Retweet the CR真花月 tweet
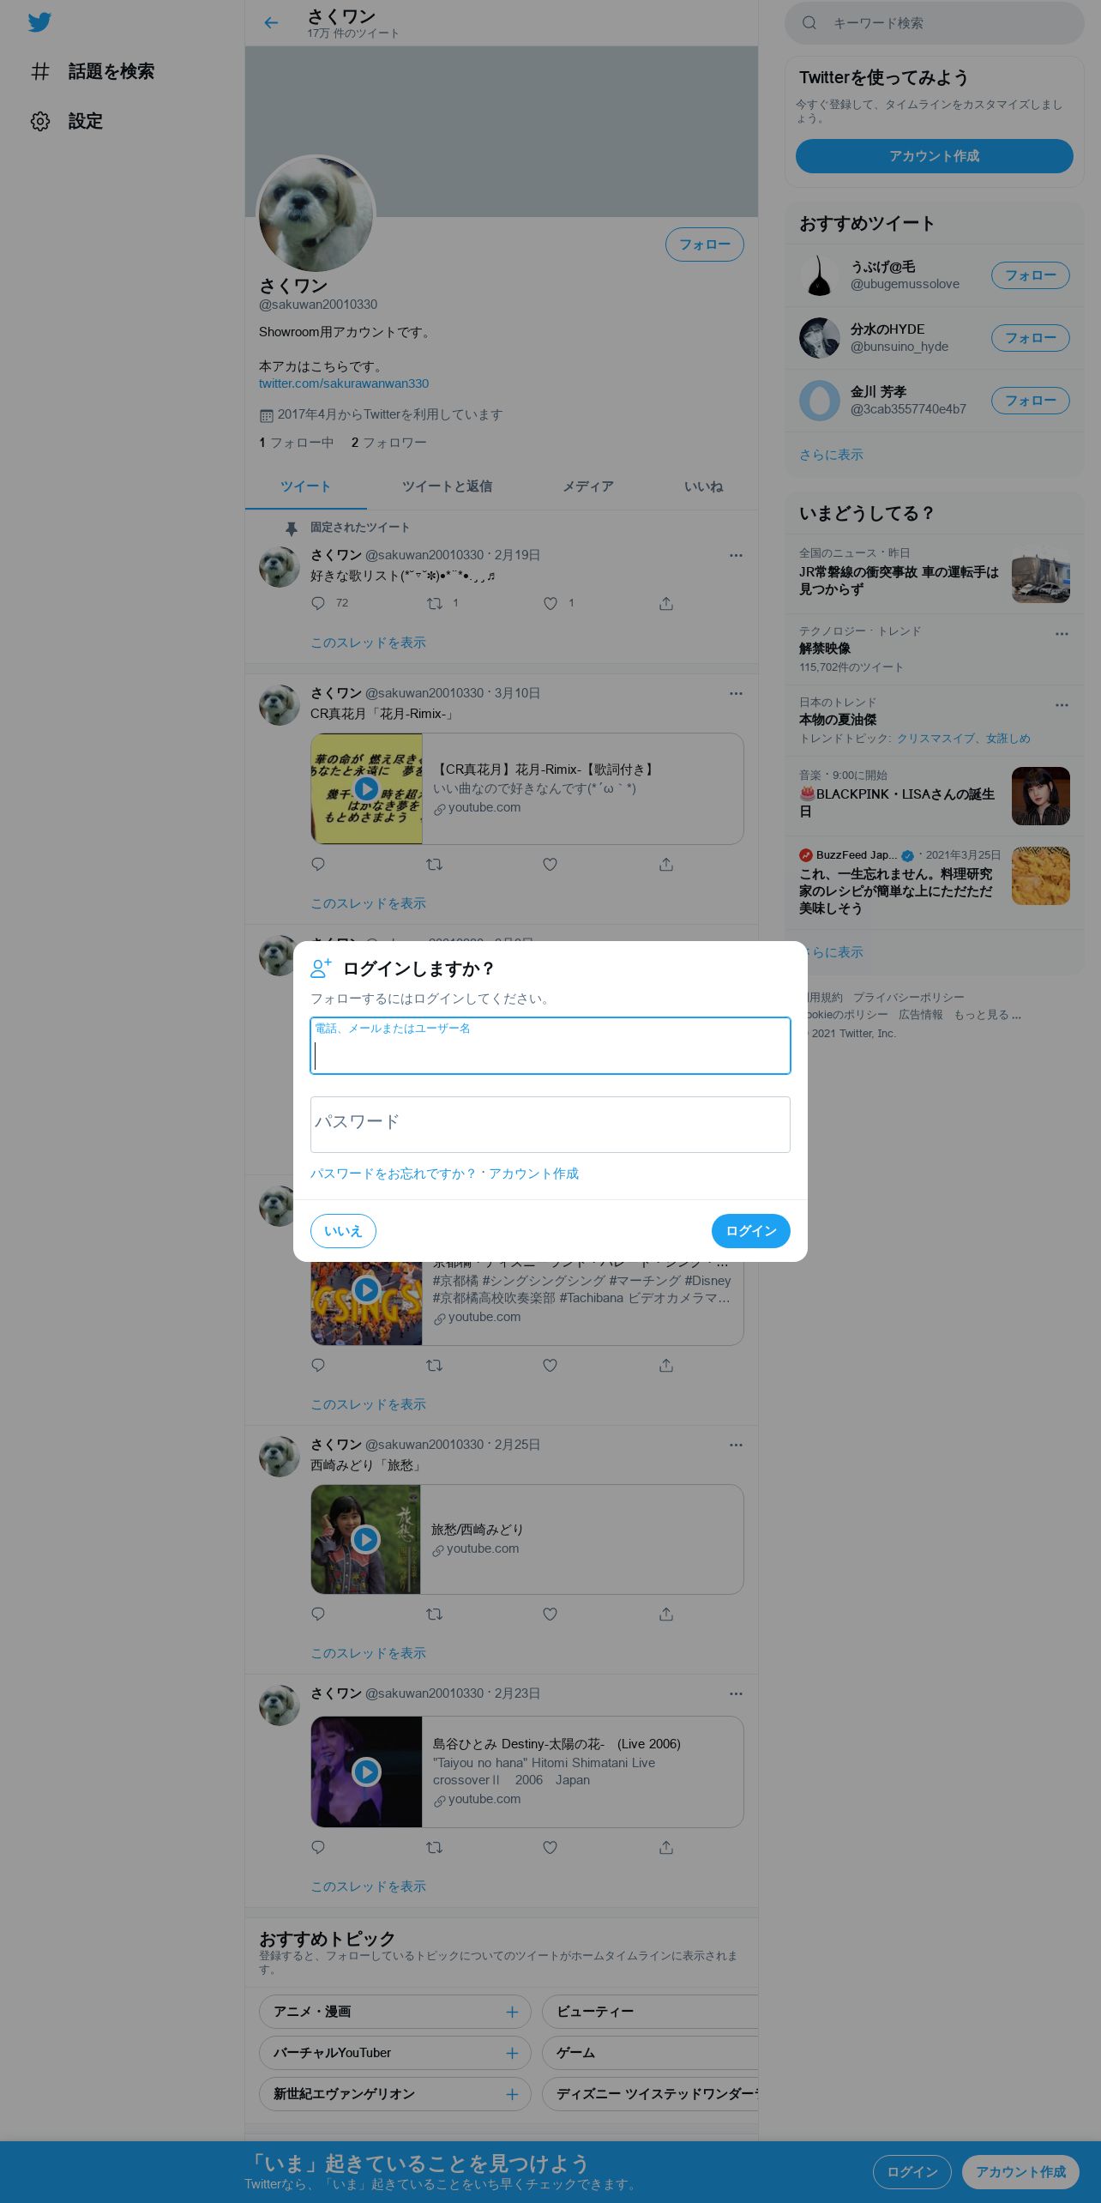 [x=434, y=864]
